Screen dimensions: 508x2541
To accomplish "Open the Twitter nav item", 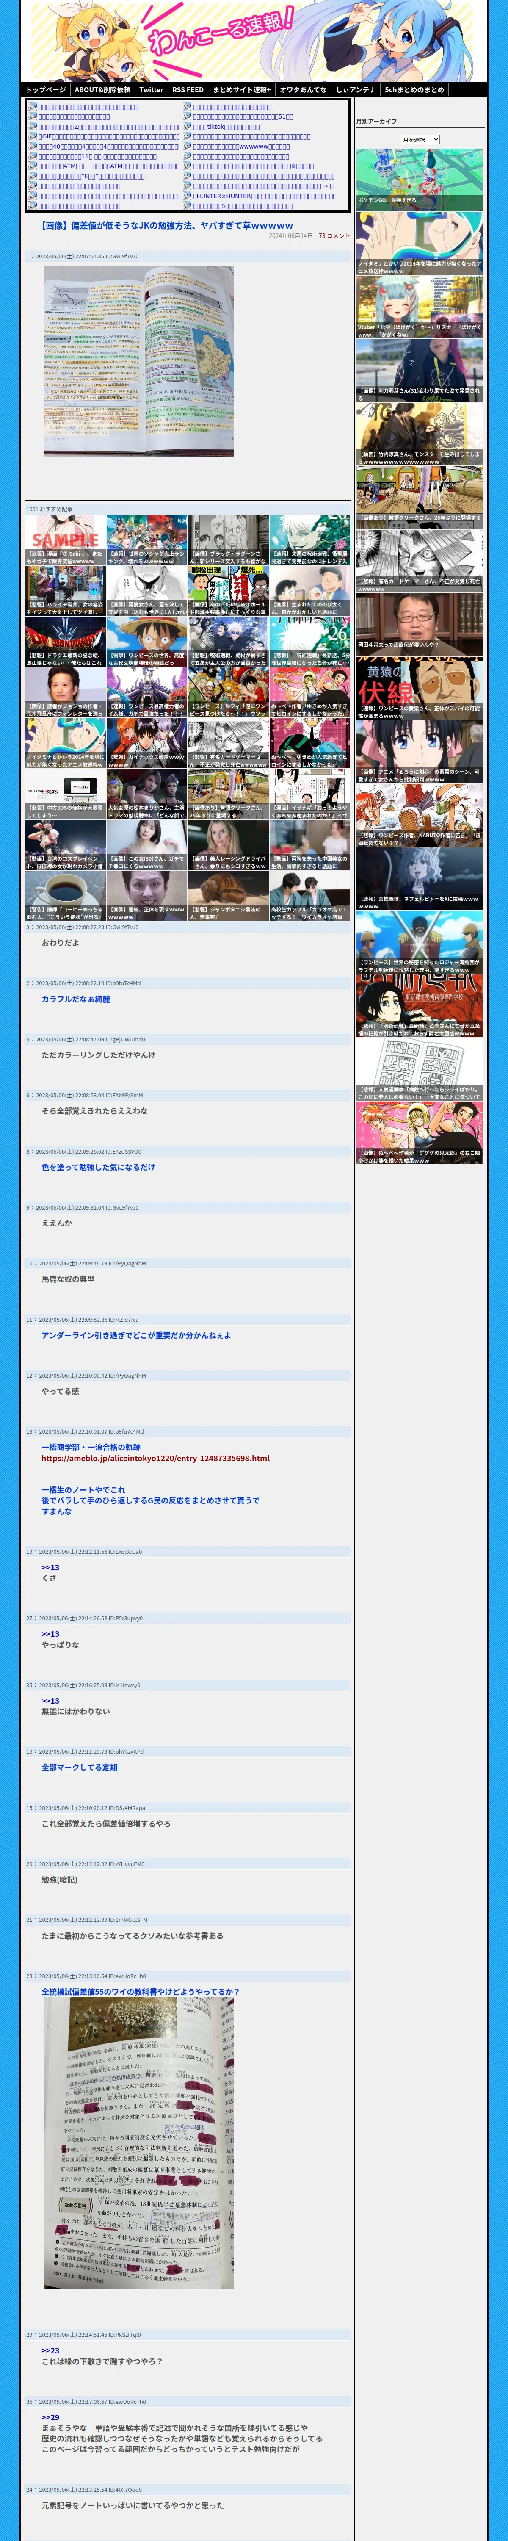I will 151,90.
